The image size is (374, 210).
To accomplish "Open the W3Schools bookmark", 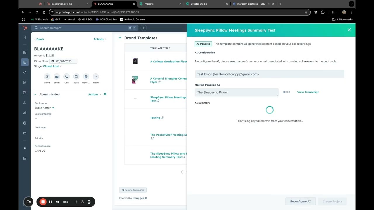I will [x=39, y=20].
